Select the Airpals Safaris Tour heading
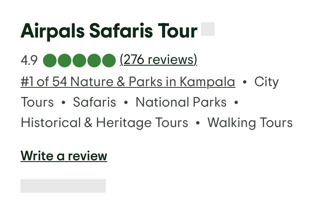 (x=109, y=31)
